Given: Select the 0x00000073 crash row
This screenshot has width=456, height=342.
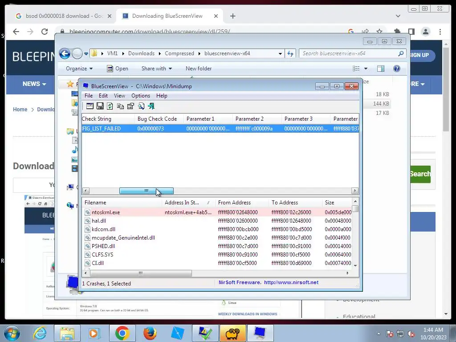Looking at the screenshot, I should click(220, 129).
